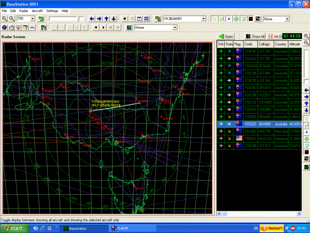Screen dimensions: 310x233
Task: Select the horizontal split window layout icon
Action: coord(147,19)
